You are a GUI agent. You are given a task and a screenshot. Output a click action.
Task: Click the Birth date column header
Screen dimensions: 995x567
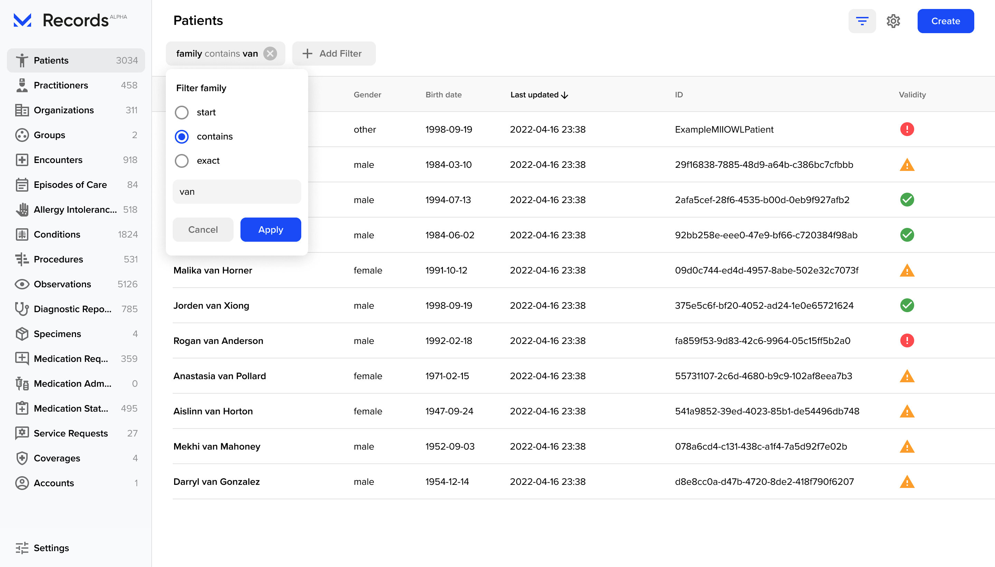[443, 95]
